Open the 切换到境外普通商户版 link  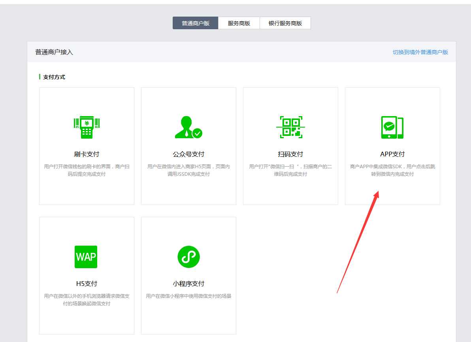pos(420,52)
